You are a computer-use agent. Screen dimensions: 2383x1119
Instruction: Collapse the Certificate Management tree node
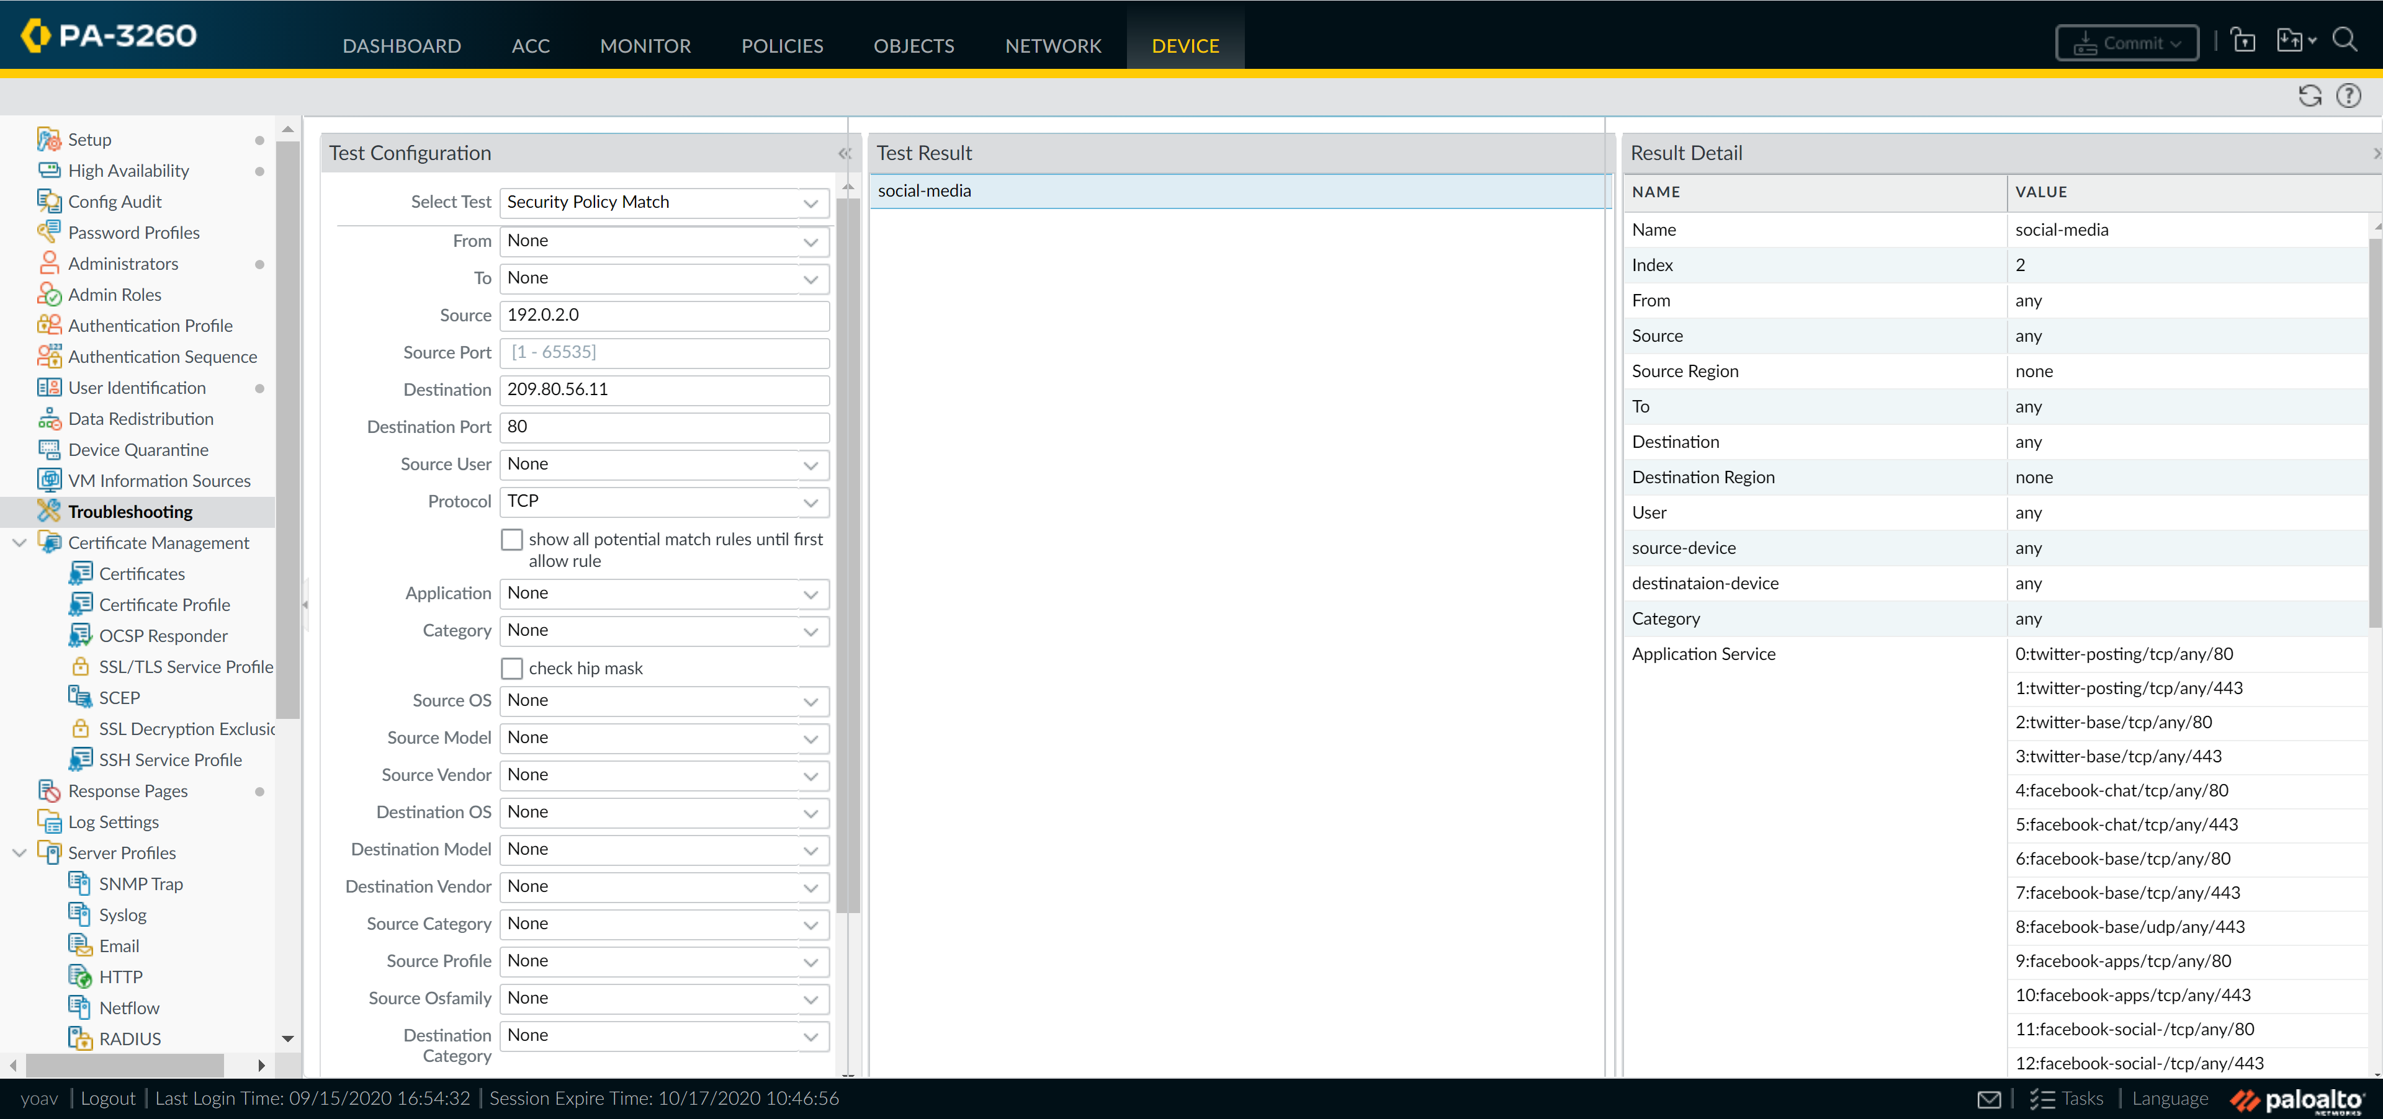coord(19,543)
